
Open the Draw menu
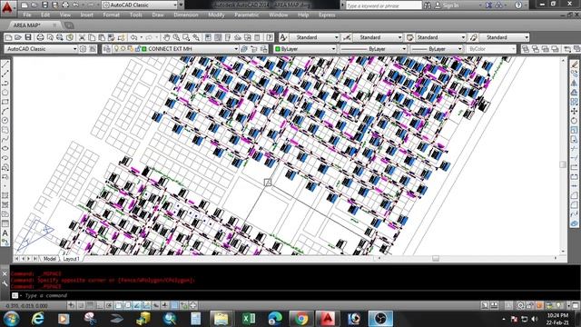(158, 15)
